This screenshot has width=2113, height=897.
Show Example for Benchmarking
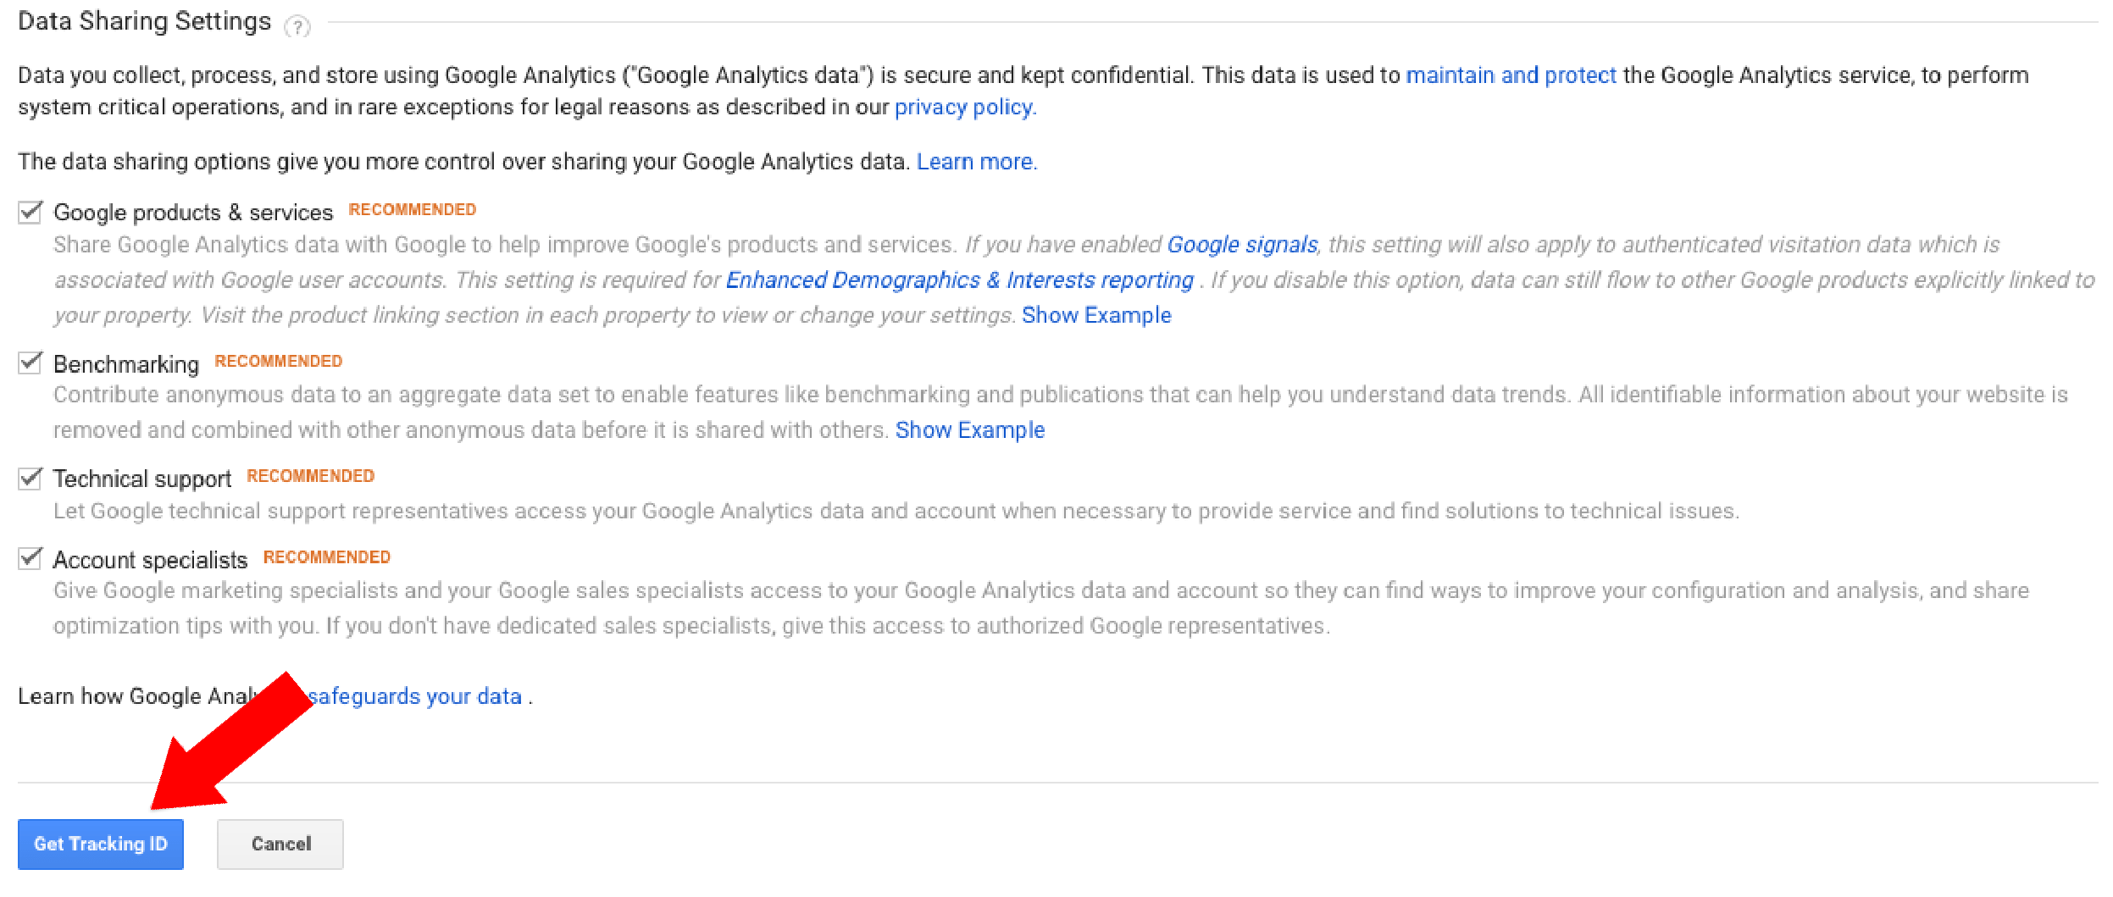(970, 430)
